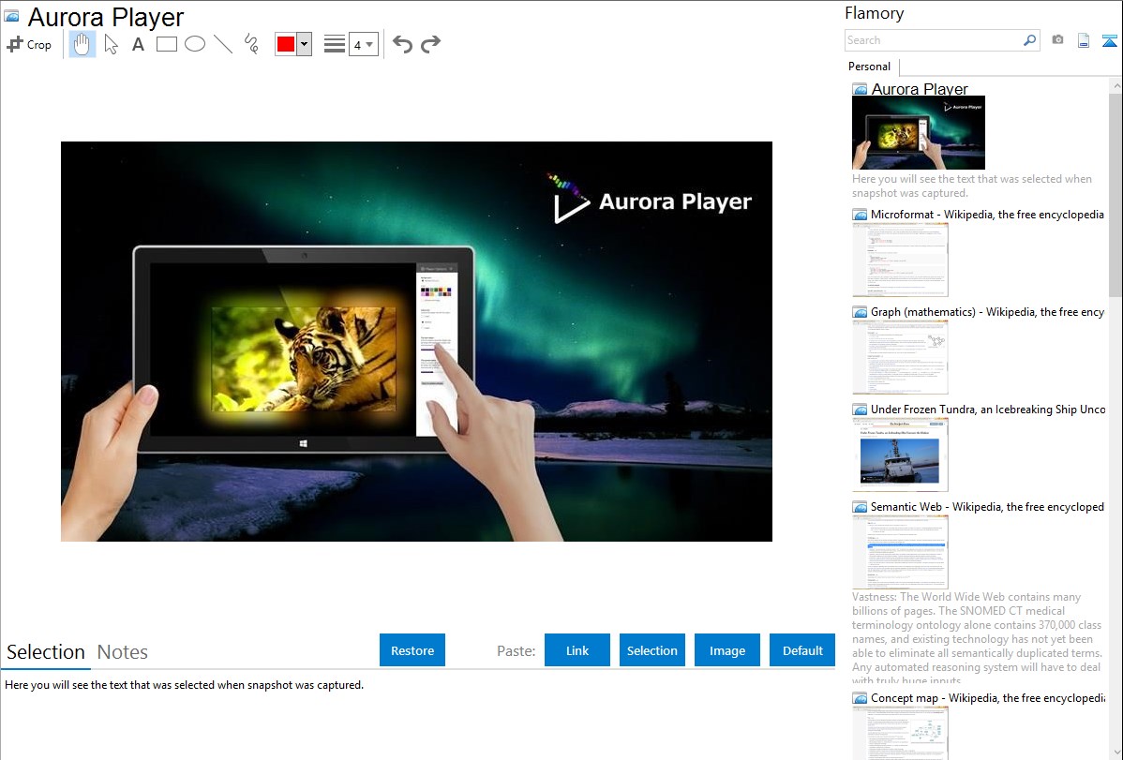1123x760 pixels.
Task: Undo the last annotation
Action: click(402, 44)
